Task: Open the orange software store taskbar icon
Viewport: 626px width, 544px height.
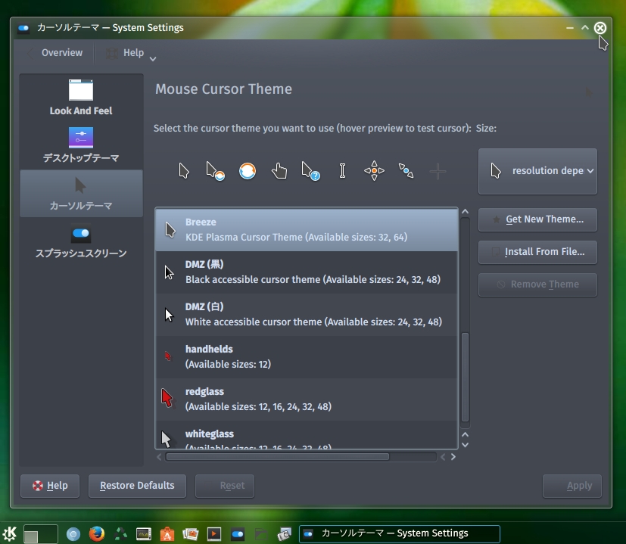Action: tap(167, 534)
